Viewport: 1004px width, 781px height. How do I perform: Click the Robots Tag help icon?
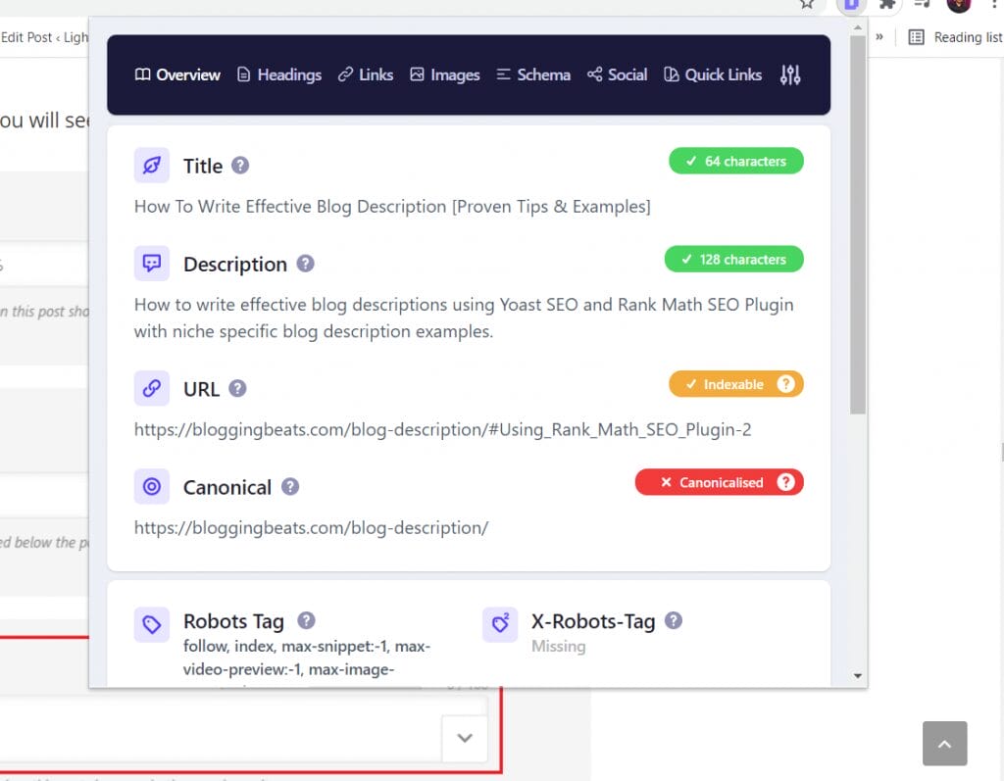click(306, 620)
